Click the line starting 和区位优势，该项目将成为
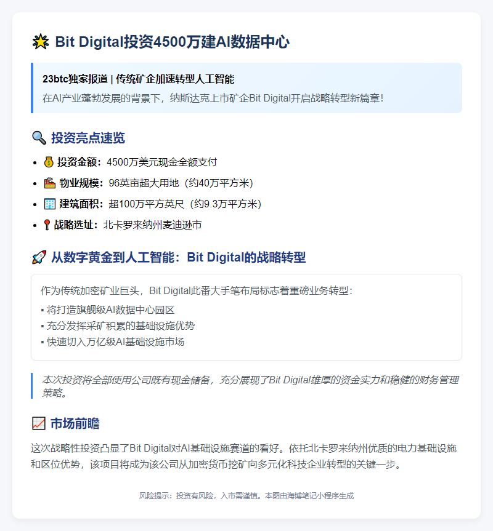This screenshot has width=493, height=531. [x=216, y=465]
